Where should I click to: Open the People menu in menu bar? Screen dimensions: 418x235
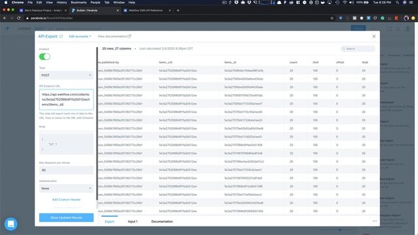pos(95,3)
